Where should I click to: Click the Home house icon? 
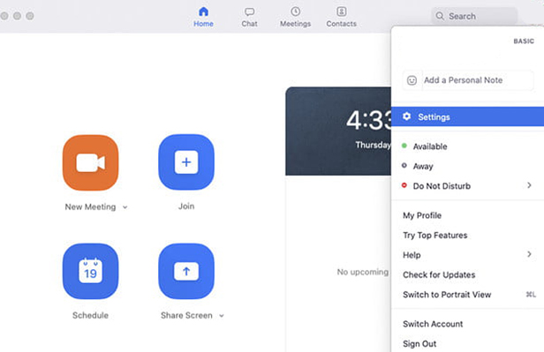203,11
